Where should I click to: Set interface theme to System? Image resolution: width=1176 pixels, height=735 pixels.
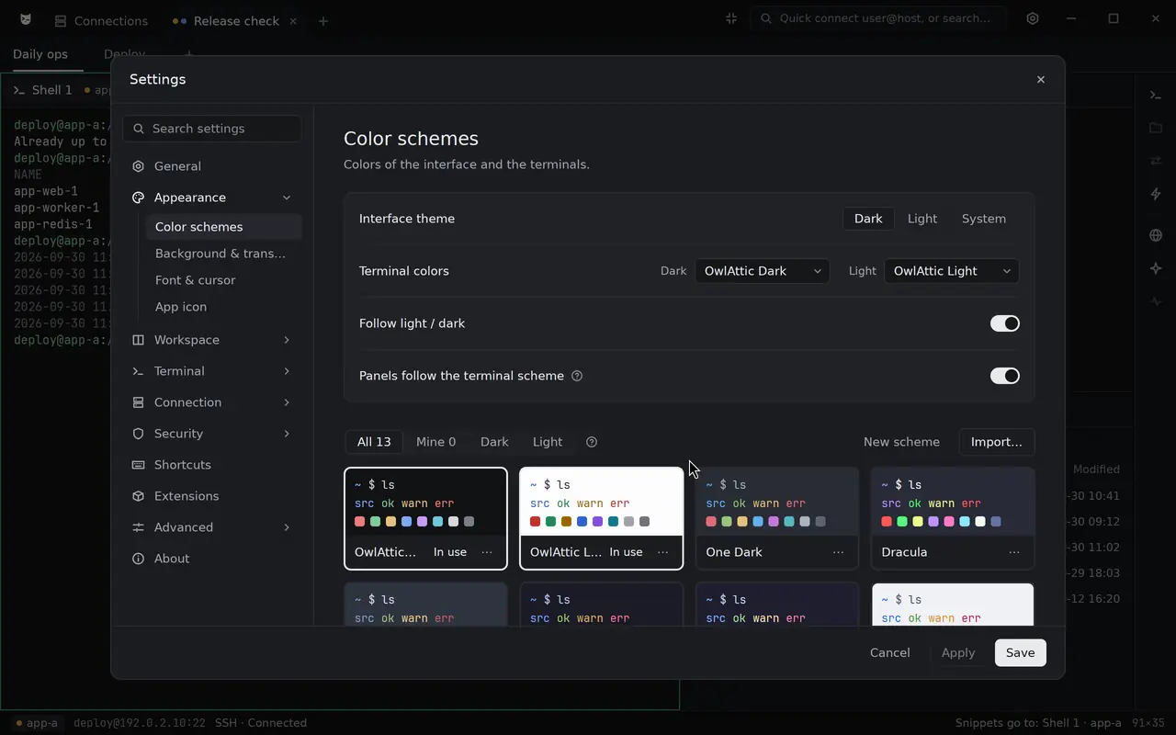984,219
